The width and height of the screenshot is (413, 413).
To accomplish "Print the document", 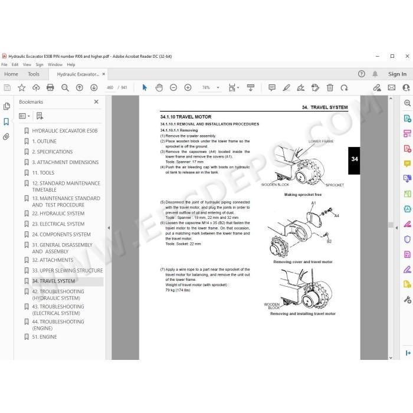I will point(50,87).
